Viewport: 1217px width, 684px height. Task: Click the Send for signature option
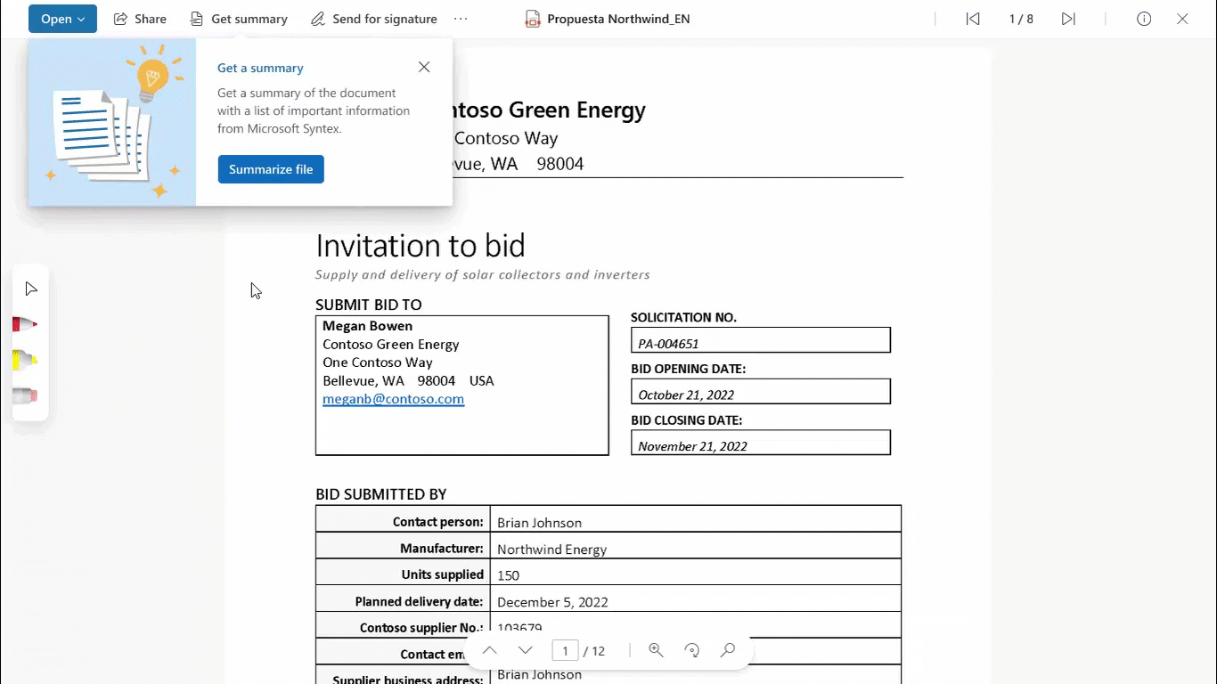tap(373, 18)
